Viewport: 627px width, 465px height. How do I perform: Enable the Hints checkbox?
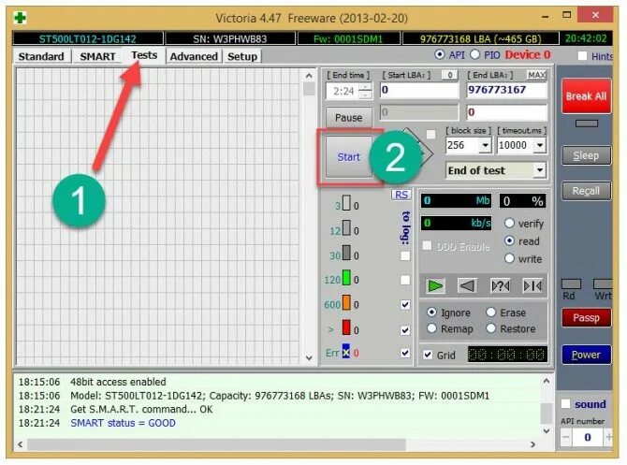[x=583, y=56]
